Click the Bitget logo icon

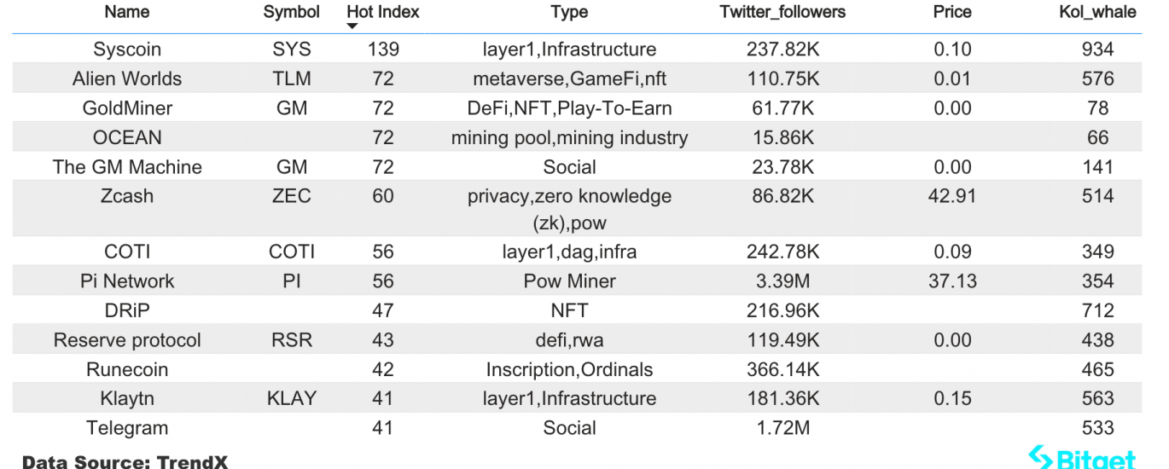pos(1040,458)
